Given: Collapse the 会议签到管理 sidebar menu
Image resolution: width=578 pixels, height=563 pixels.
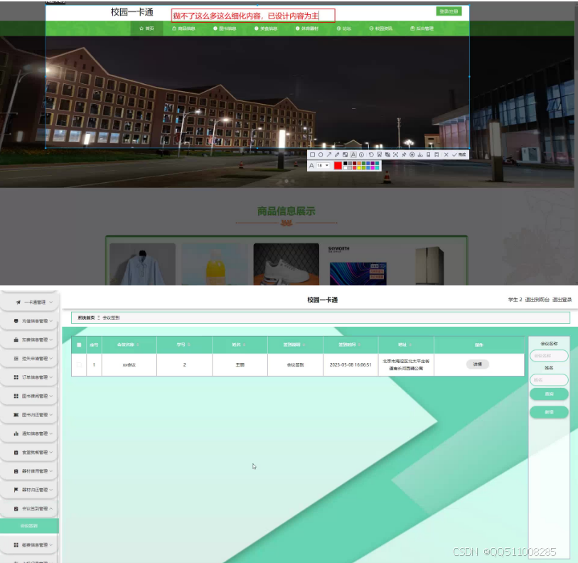Looking at the screenshot, I should 29,509.
